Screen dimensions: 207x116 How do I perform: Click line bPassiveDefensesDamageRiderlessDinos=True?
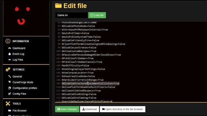click(x=91, y=55)
